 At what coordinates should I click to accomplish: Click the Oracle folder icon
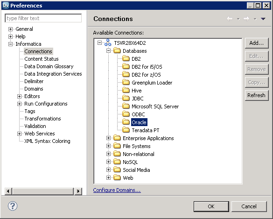pos(126,122)
